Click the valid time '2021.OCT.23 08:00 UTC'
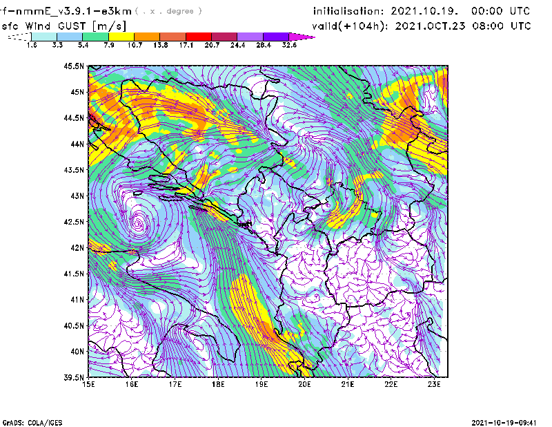This screenshot has height=427, width=552. [x=463, y=26]
